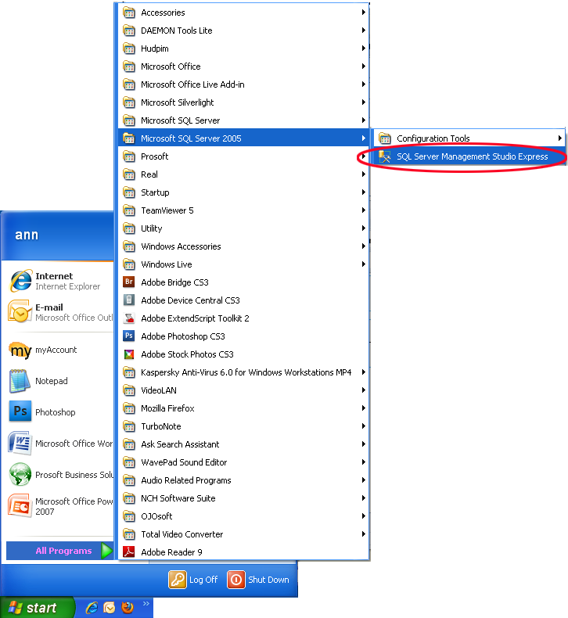This screenshot has height=618, width=568.
Task: Click the Notepad icon in Start menu
Action: [x=20, y=381]
